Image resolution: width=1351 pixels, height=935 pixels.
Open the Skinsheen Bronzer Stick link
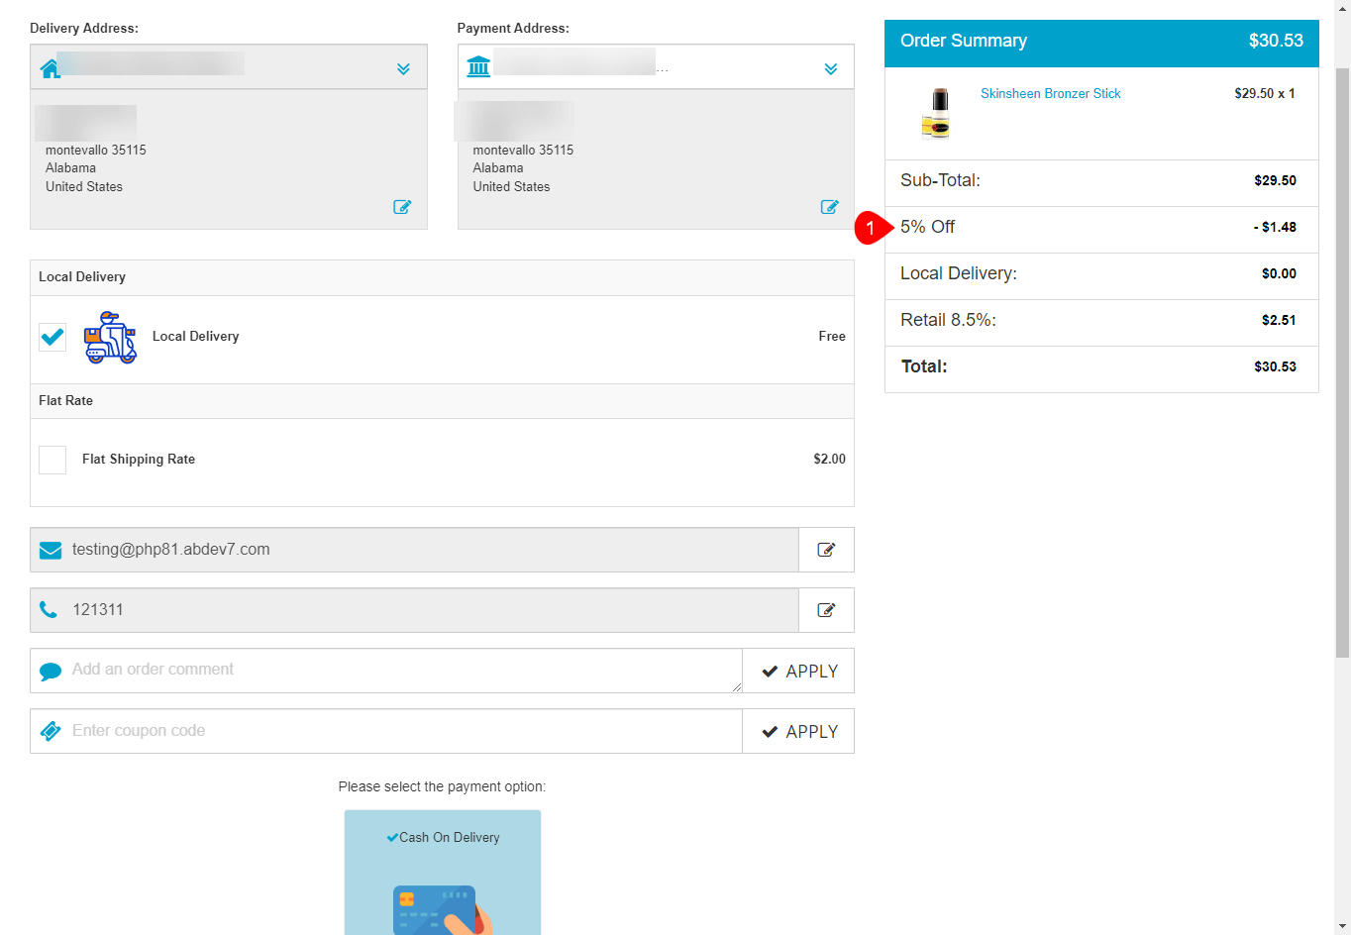pos(1050,94)
